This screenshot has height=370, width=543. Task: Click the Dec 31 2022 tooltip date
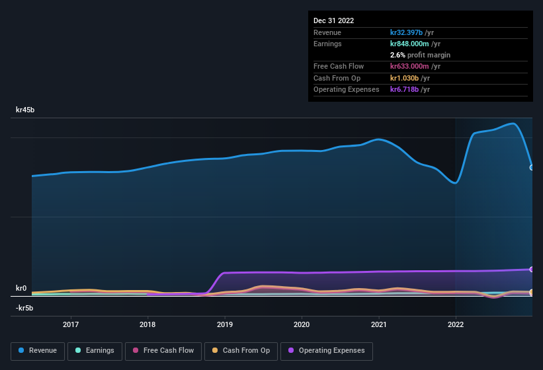click(x=334, y=20)
